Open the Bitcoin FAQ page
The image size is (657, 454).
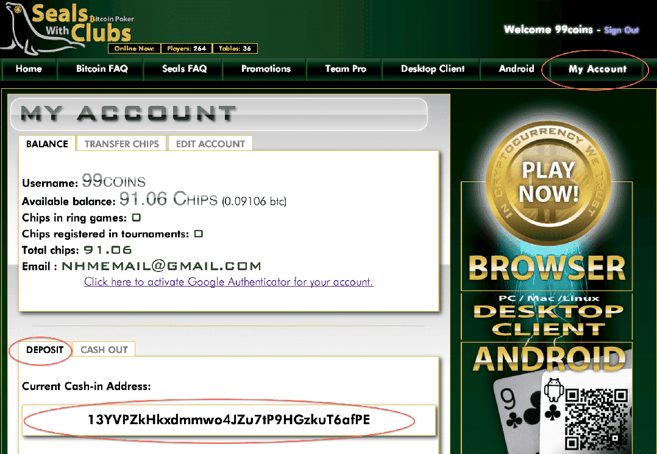click(x=102, y=69)
